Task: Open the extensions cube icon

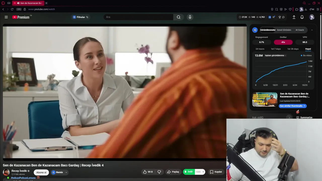Action: (297, 9)
